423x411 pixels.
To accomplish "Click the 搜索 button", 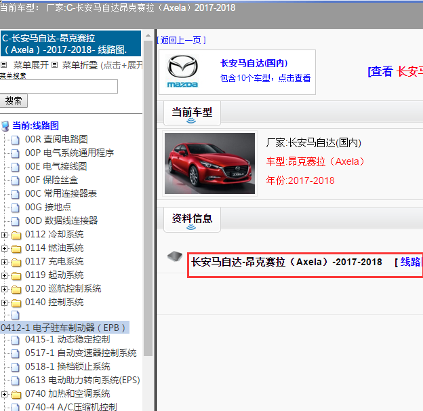I will click(14, 100).
